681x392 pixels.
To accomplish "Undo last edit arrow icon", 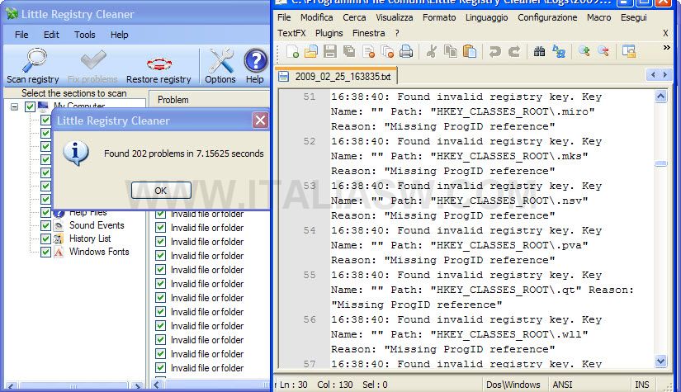I will (494, 52).
